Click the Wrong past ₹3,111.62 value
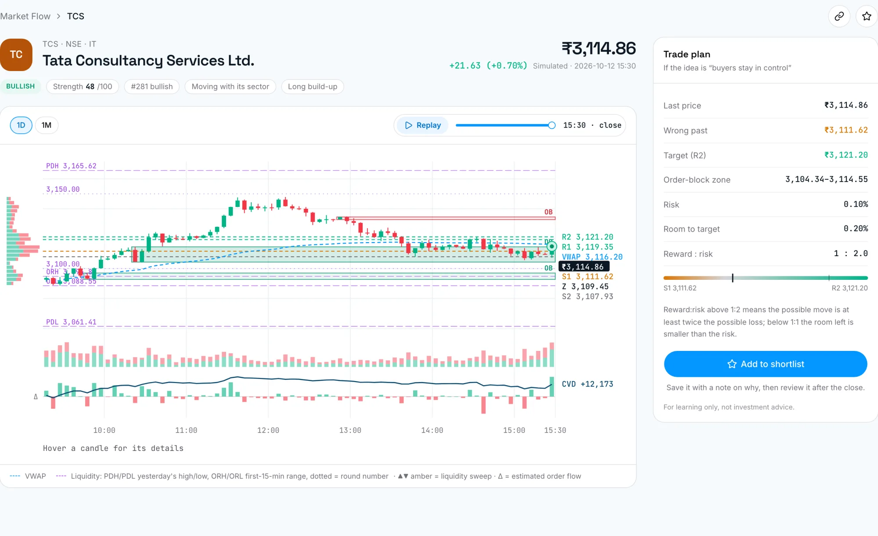This screenshot has width=878, height=536. [846, 130]
